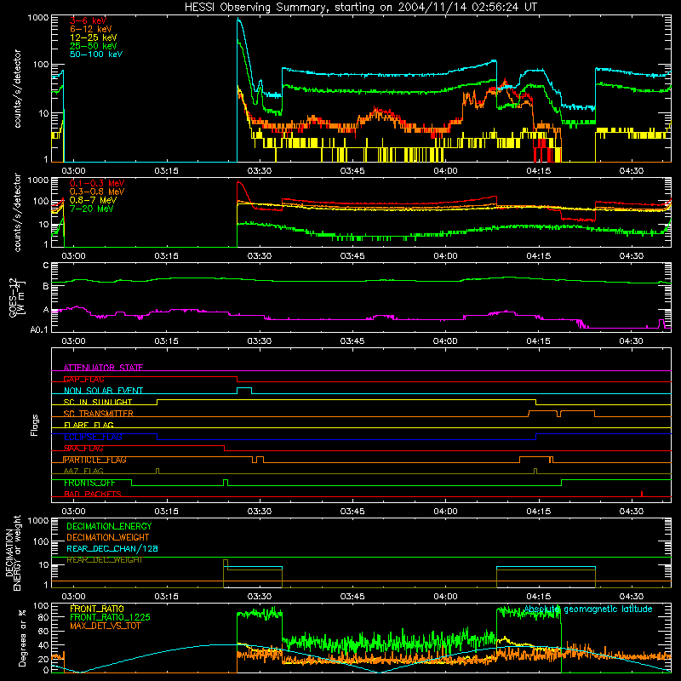Click the 04:00 label under decimation panel

pyautogui.click(x=445, y=597)
